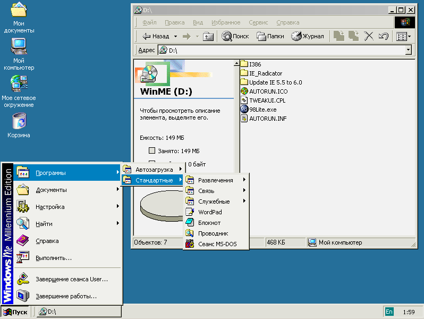Open the Back button history dropdown arrow
Viewport: 424px width, 319px height.
(176, 36)
